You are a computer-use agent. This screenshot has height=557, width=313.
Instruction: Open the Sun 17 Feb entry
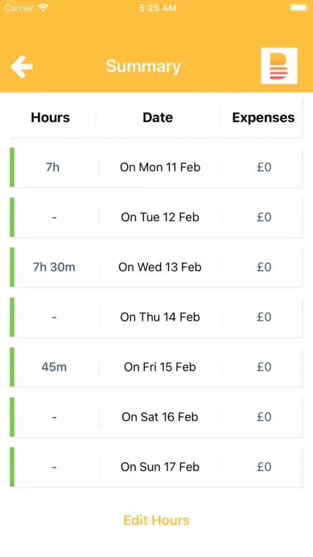(156, 467)
